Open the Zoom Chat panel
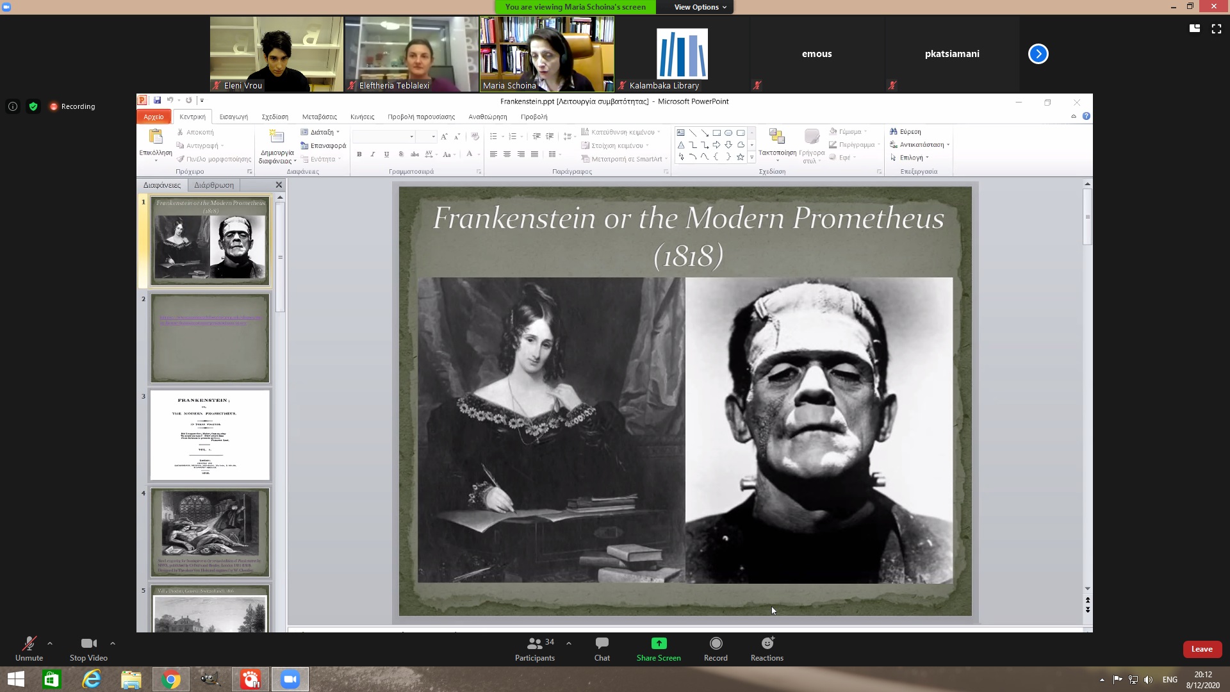The width and height of the screenshot is (1230, 692). [x=602, y=648]
